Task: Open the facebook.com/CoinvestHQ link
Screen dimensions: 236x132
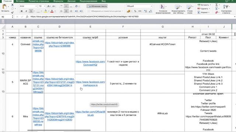Action: 90,63
